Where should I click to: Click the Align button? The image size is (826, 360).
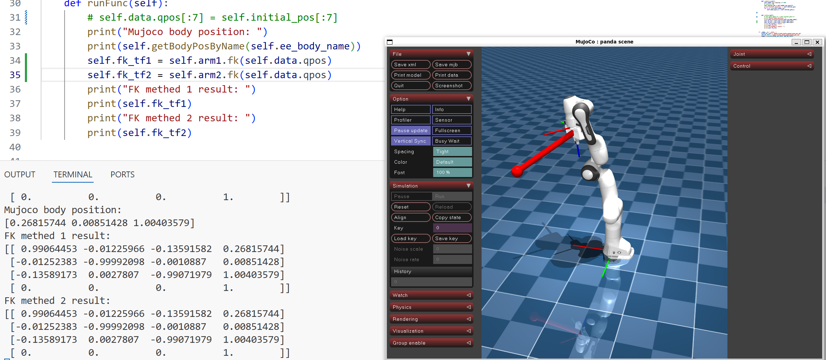(x=411, y=217)
